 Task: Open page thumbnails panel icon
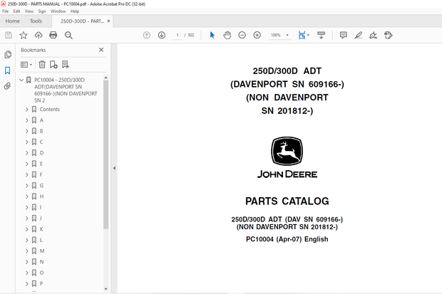click(x=8, y=54)
